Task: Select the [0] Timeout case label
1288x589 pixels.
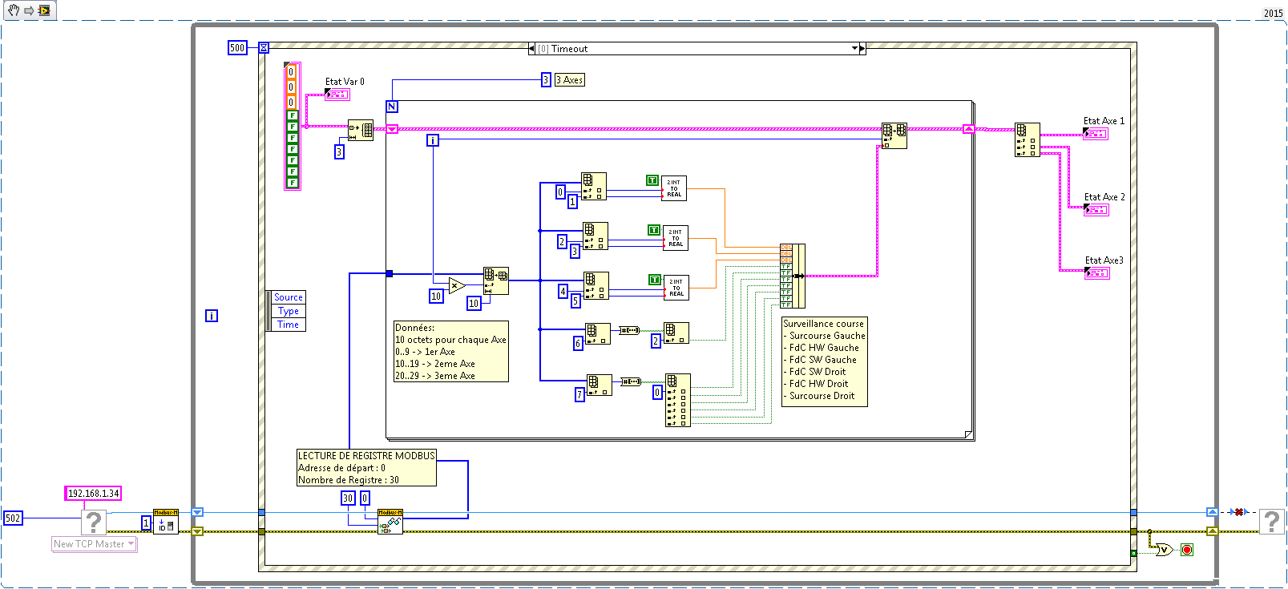Action: (x=563, y=49)
